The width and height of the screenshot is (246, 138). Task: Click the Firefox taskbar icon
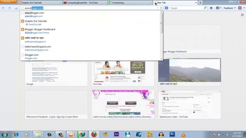point(94,135)
